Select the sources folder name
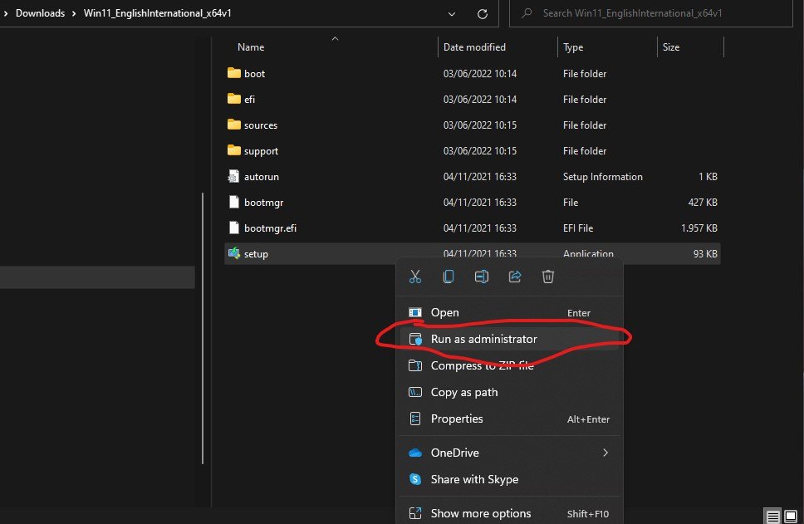This screenshot has height=524, width=804. (x=261, y=125)
